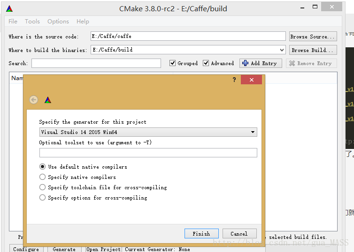Expand the Visual Studio 14 2015 Win64 generator dropdown

[x=253, y=132]
